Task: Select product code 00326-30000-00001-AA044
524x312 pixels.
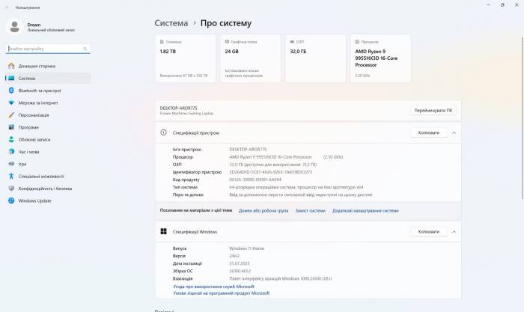Action: 255,180
